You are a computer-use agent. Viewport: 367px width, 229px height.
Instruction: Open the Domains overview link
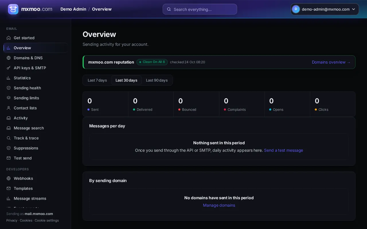tap(331, 62)
